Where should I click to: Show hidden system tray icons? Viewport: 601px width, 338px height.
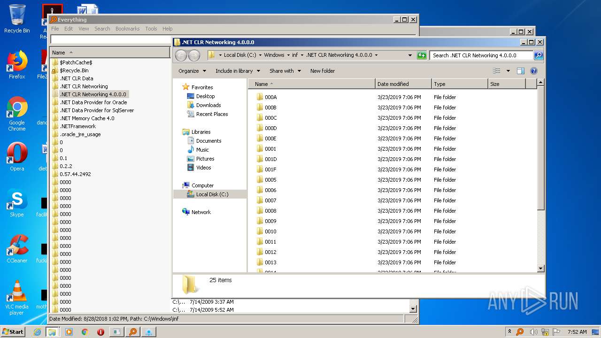(509, 332)
